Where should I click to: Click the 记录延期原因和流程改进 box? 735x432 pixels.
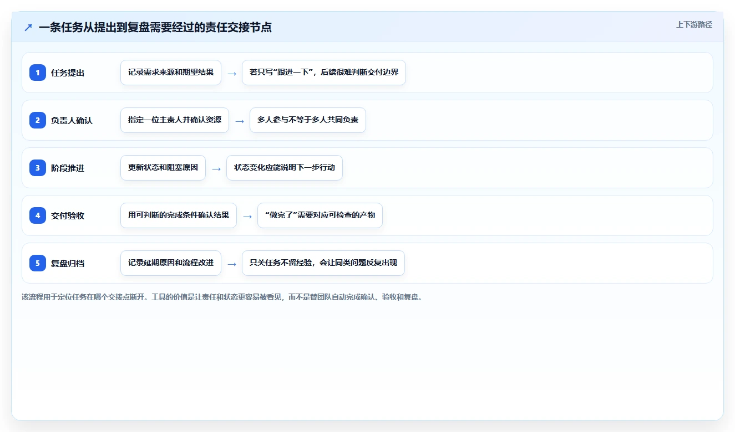(171, 263)
